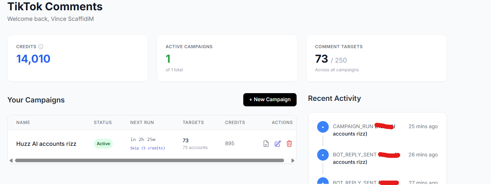Click the COMMENT TARGETS card label
Image resolution: width=491 pixels, height=185 pixels.
coord(339,47)
